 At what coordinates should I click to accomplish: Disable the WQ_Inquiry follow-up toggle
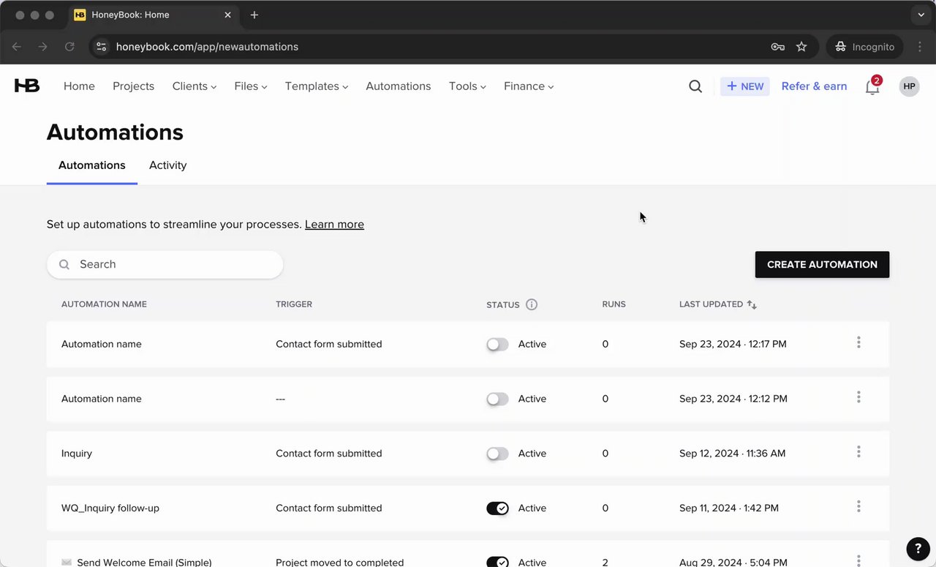pos(497,508)
